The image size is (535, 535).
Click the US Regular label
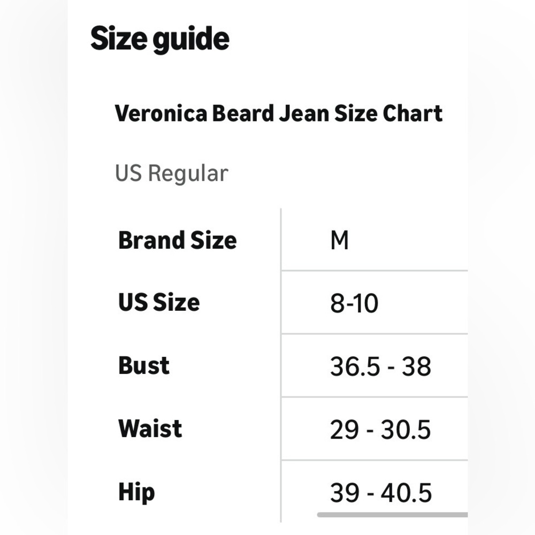point(172,173)
